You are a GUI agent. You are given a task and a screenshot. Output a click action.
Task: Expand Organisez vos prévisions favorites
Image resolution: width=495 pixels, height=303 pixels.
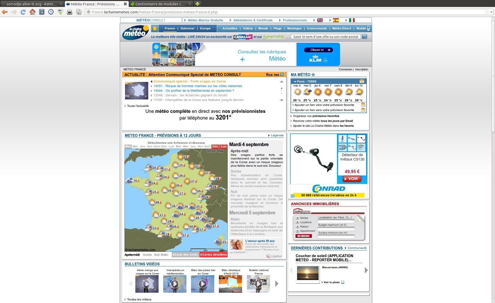coord(315,116)
